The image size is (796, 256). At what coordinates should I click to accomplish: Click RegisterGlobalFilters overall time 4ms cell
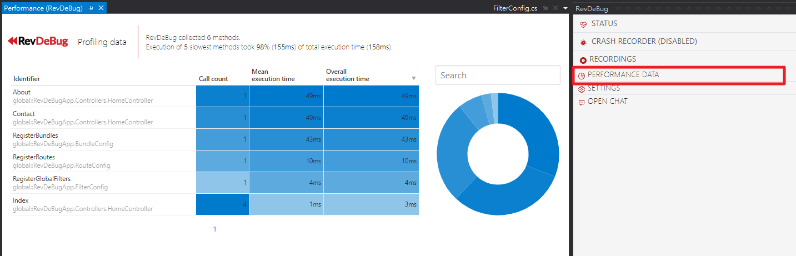point(372,183)
